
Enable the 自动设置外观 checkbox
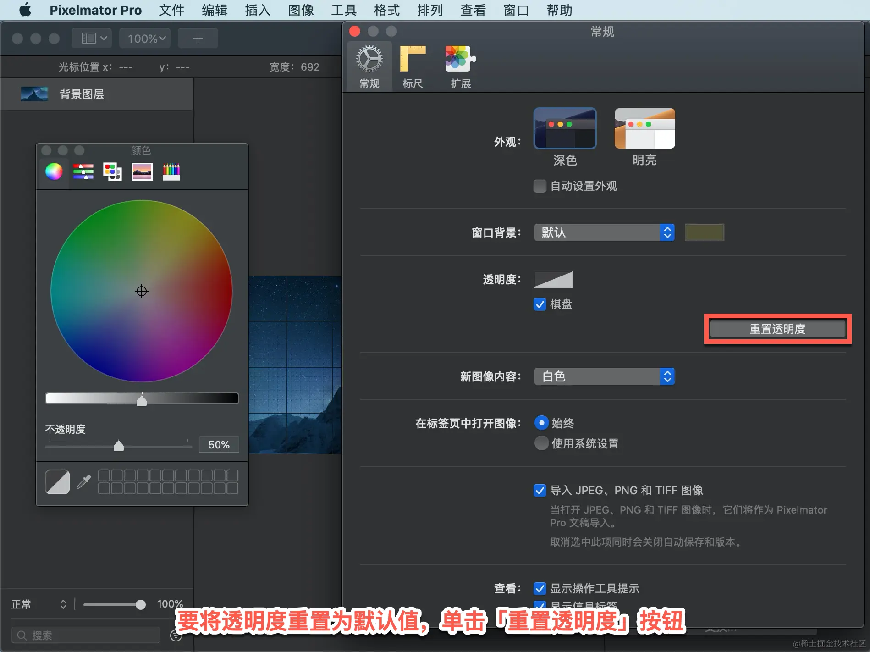540,186
